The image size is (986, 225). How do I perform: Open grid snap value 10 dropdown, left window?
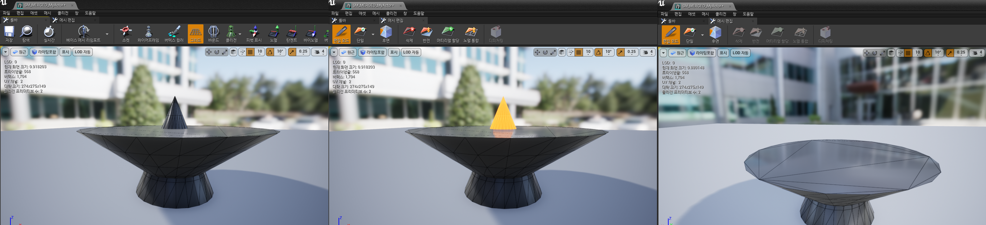click(x=260, y=52)
